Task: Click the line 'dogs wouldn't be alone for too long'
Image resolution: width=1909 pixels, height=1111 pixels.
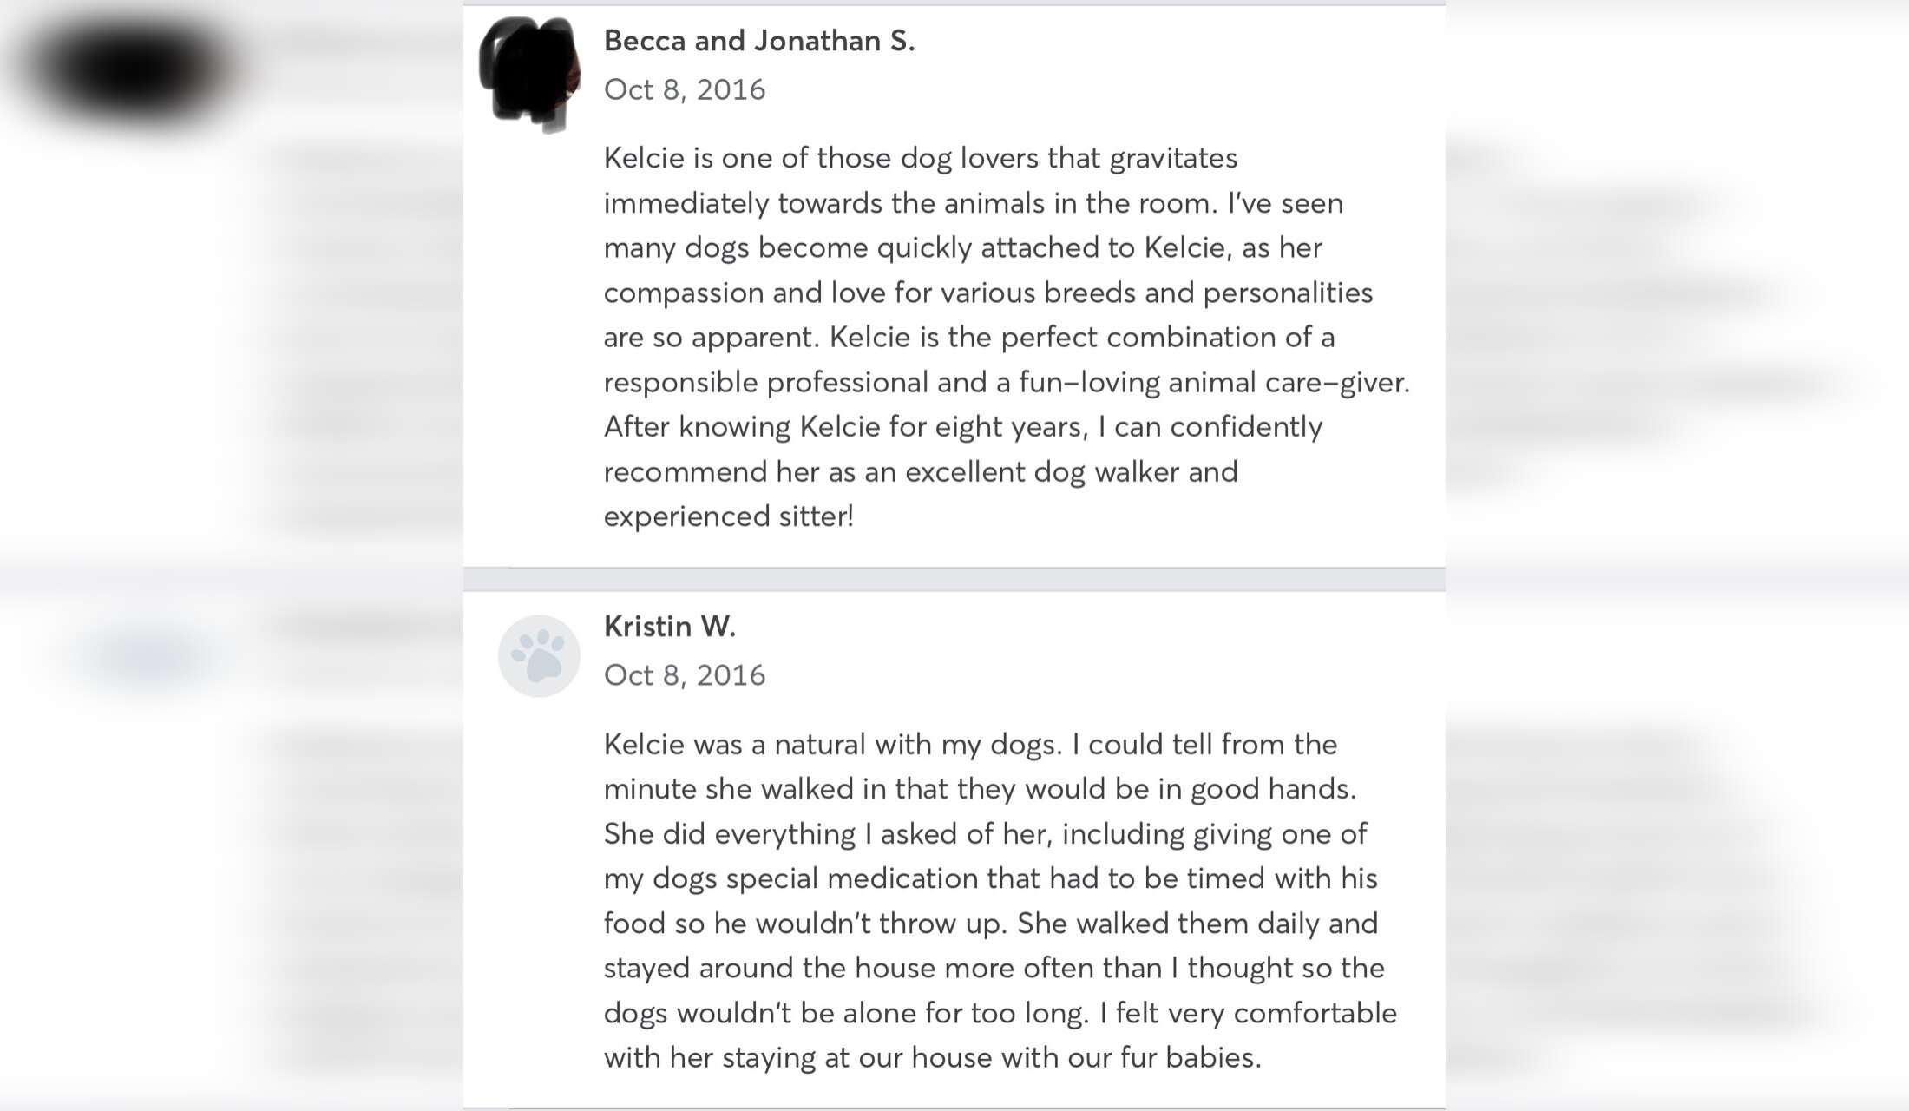Action: pyautogui.click(x=1000, y=1014)
